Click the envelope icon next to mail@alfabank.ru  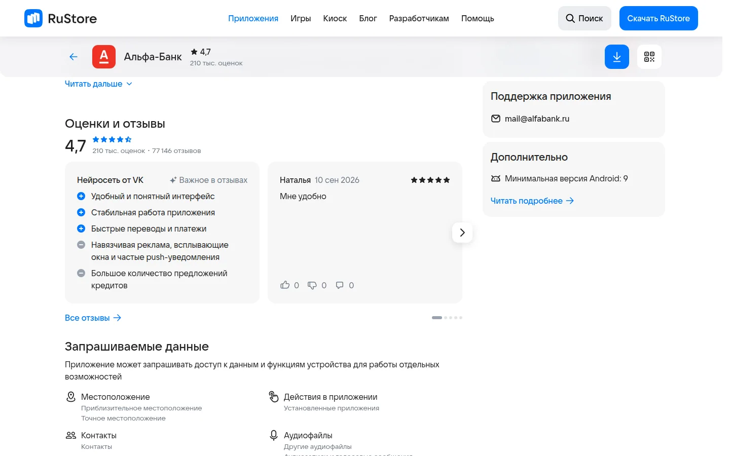click(496, 119)
